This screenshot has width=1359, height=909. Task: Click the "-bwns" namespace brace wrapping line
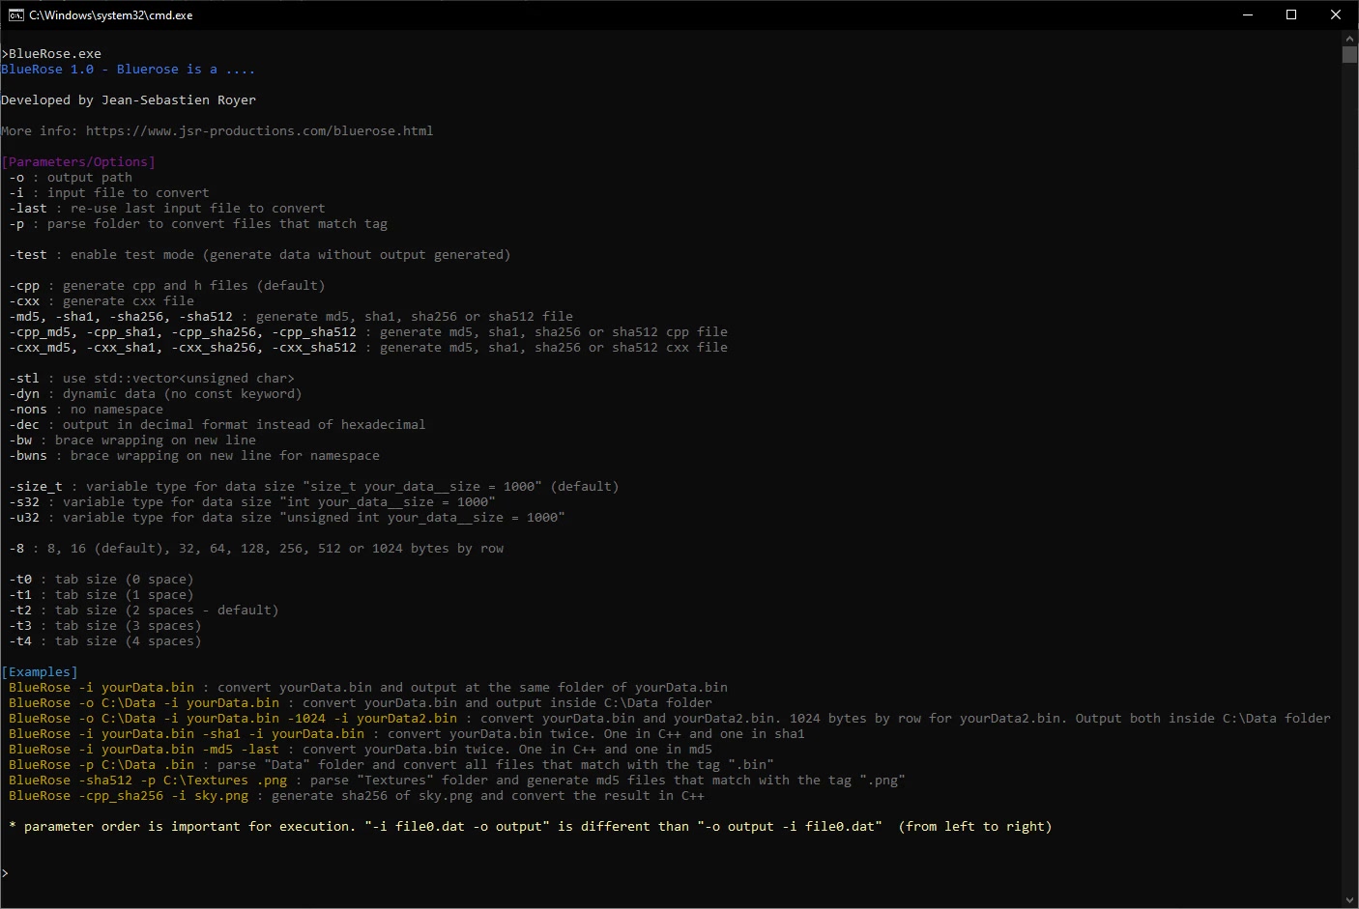tap(194, 455)
